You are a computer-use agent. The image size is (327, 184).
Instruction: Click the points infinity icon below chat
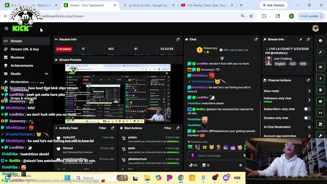click(193, 165)
